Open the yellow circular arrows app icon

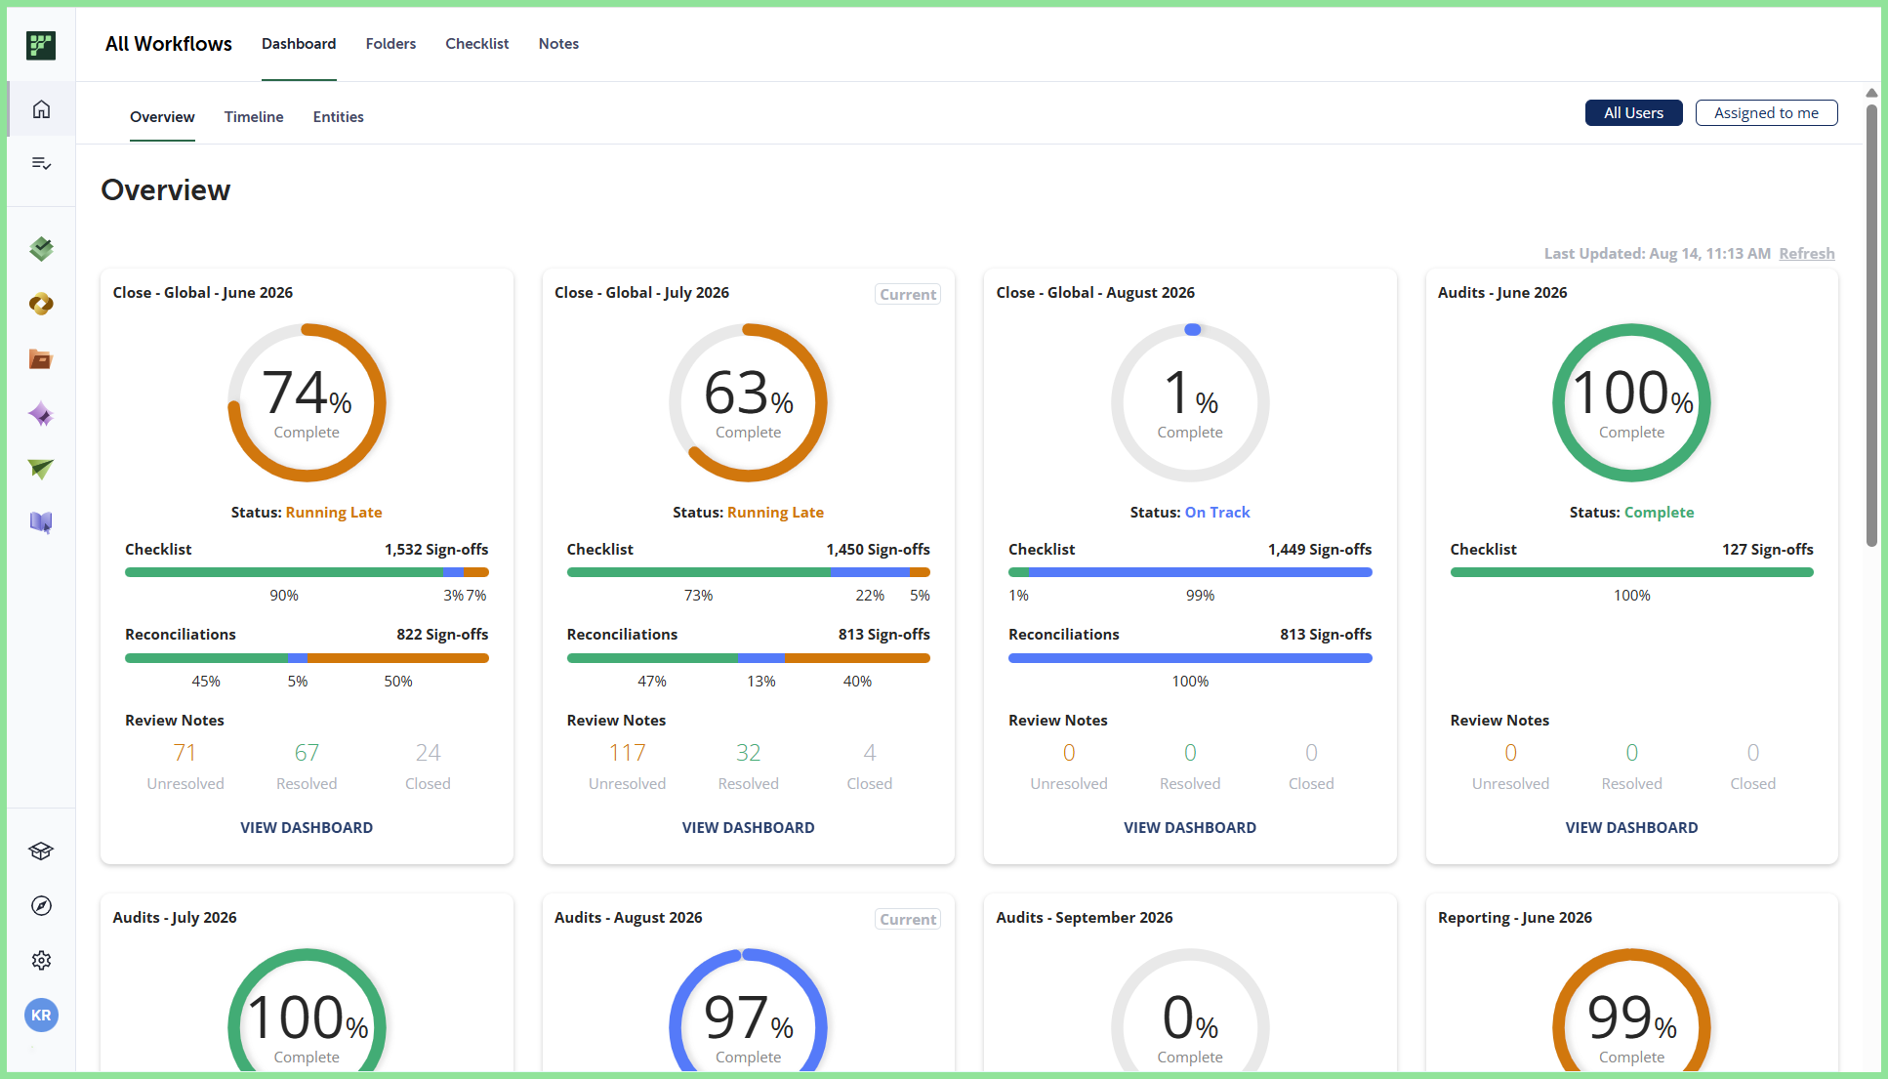pyautogui.click(x=41, y=304)
